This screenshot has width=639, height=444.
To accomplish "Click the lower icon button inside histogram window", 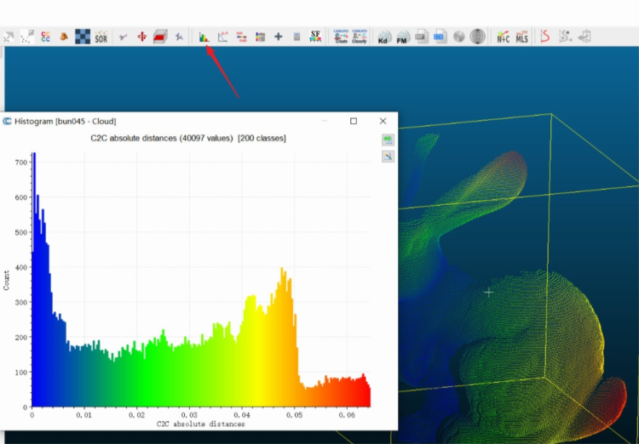I will [x=388, y=157].
